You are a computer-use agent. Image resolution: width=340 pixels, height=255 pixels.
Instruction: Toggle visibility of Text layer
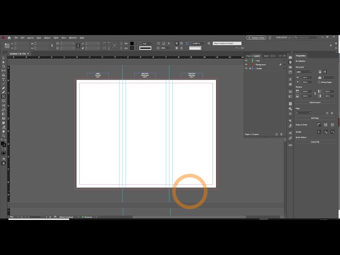click(x=246, y=61)
